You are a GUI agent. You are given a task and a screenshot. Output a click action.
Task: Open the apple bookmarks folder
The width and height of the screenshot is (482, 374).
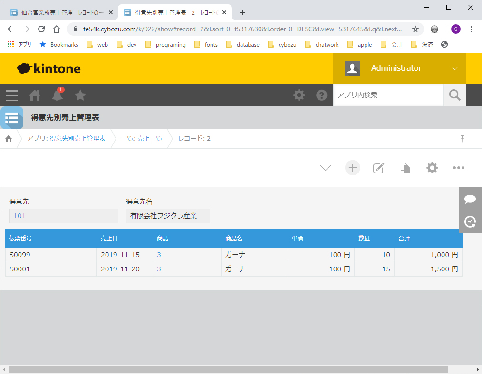click(360, 45)
